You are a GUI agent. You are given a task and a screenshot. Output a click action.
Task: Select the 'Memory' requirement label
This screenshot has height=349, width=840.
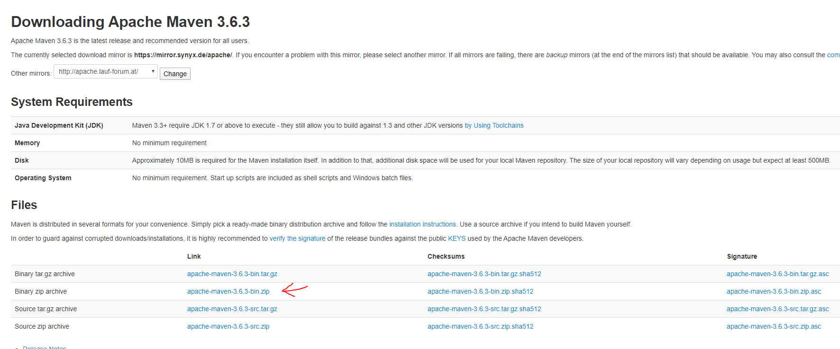27,143
